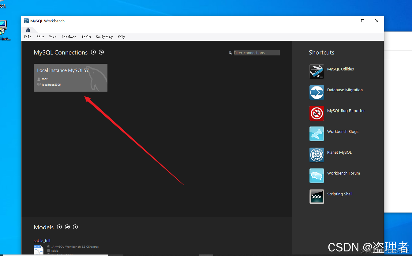The image size is (412, 256).
Task: Click the root user label on connection tile
Action: coord(45,79)
